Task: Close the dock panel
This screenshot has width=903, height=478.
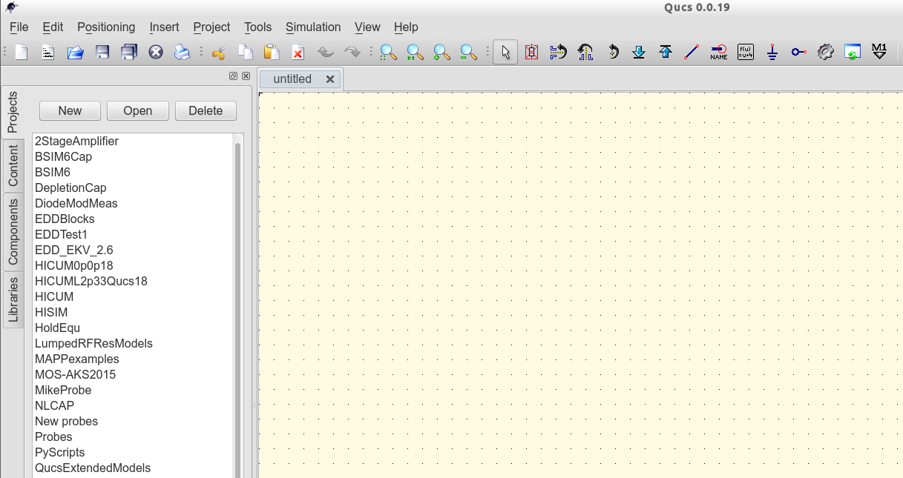Action: pyautogui.click(x=246, y=76)
